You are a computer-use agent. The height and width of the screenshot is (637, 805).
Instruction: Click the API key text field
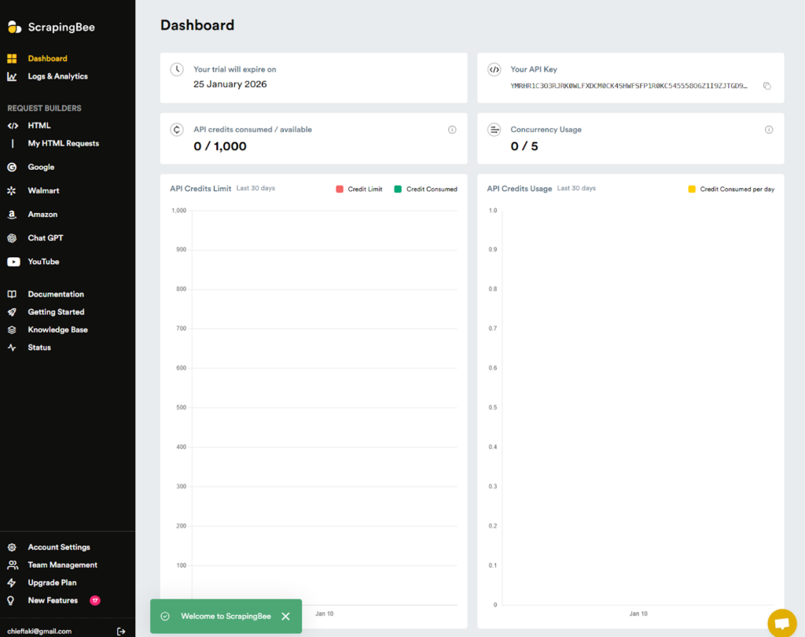pos(629,86)
